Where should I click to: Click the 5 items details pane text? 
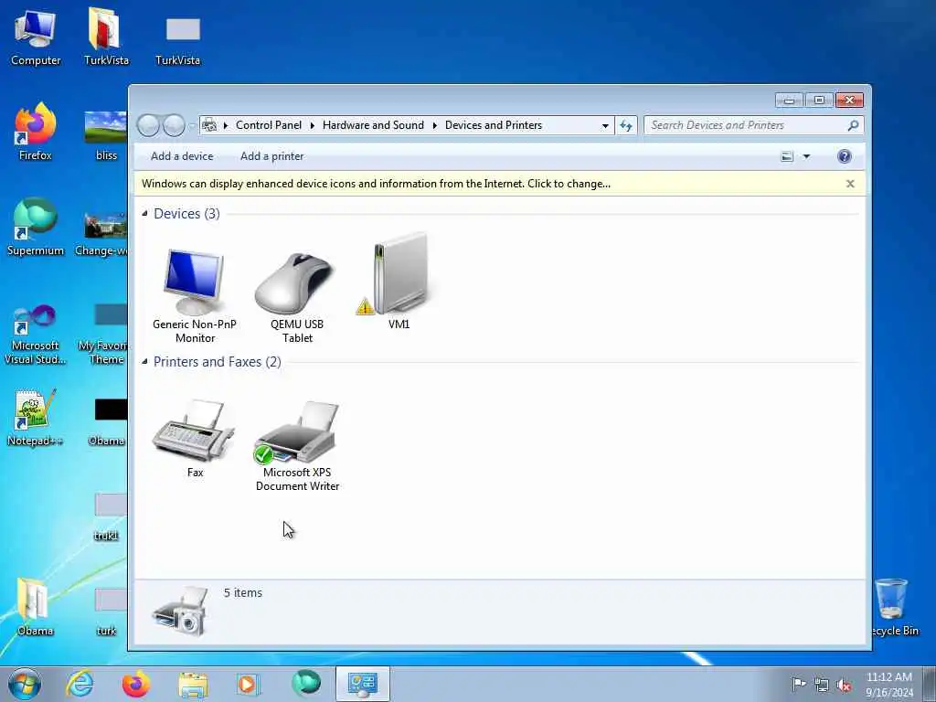click(x=243, y=592)
